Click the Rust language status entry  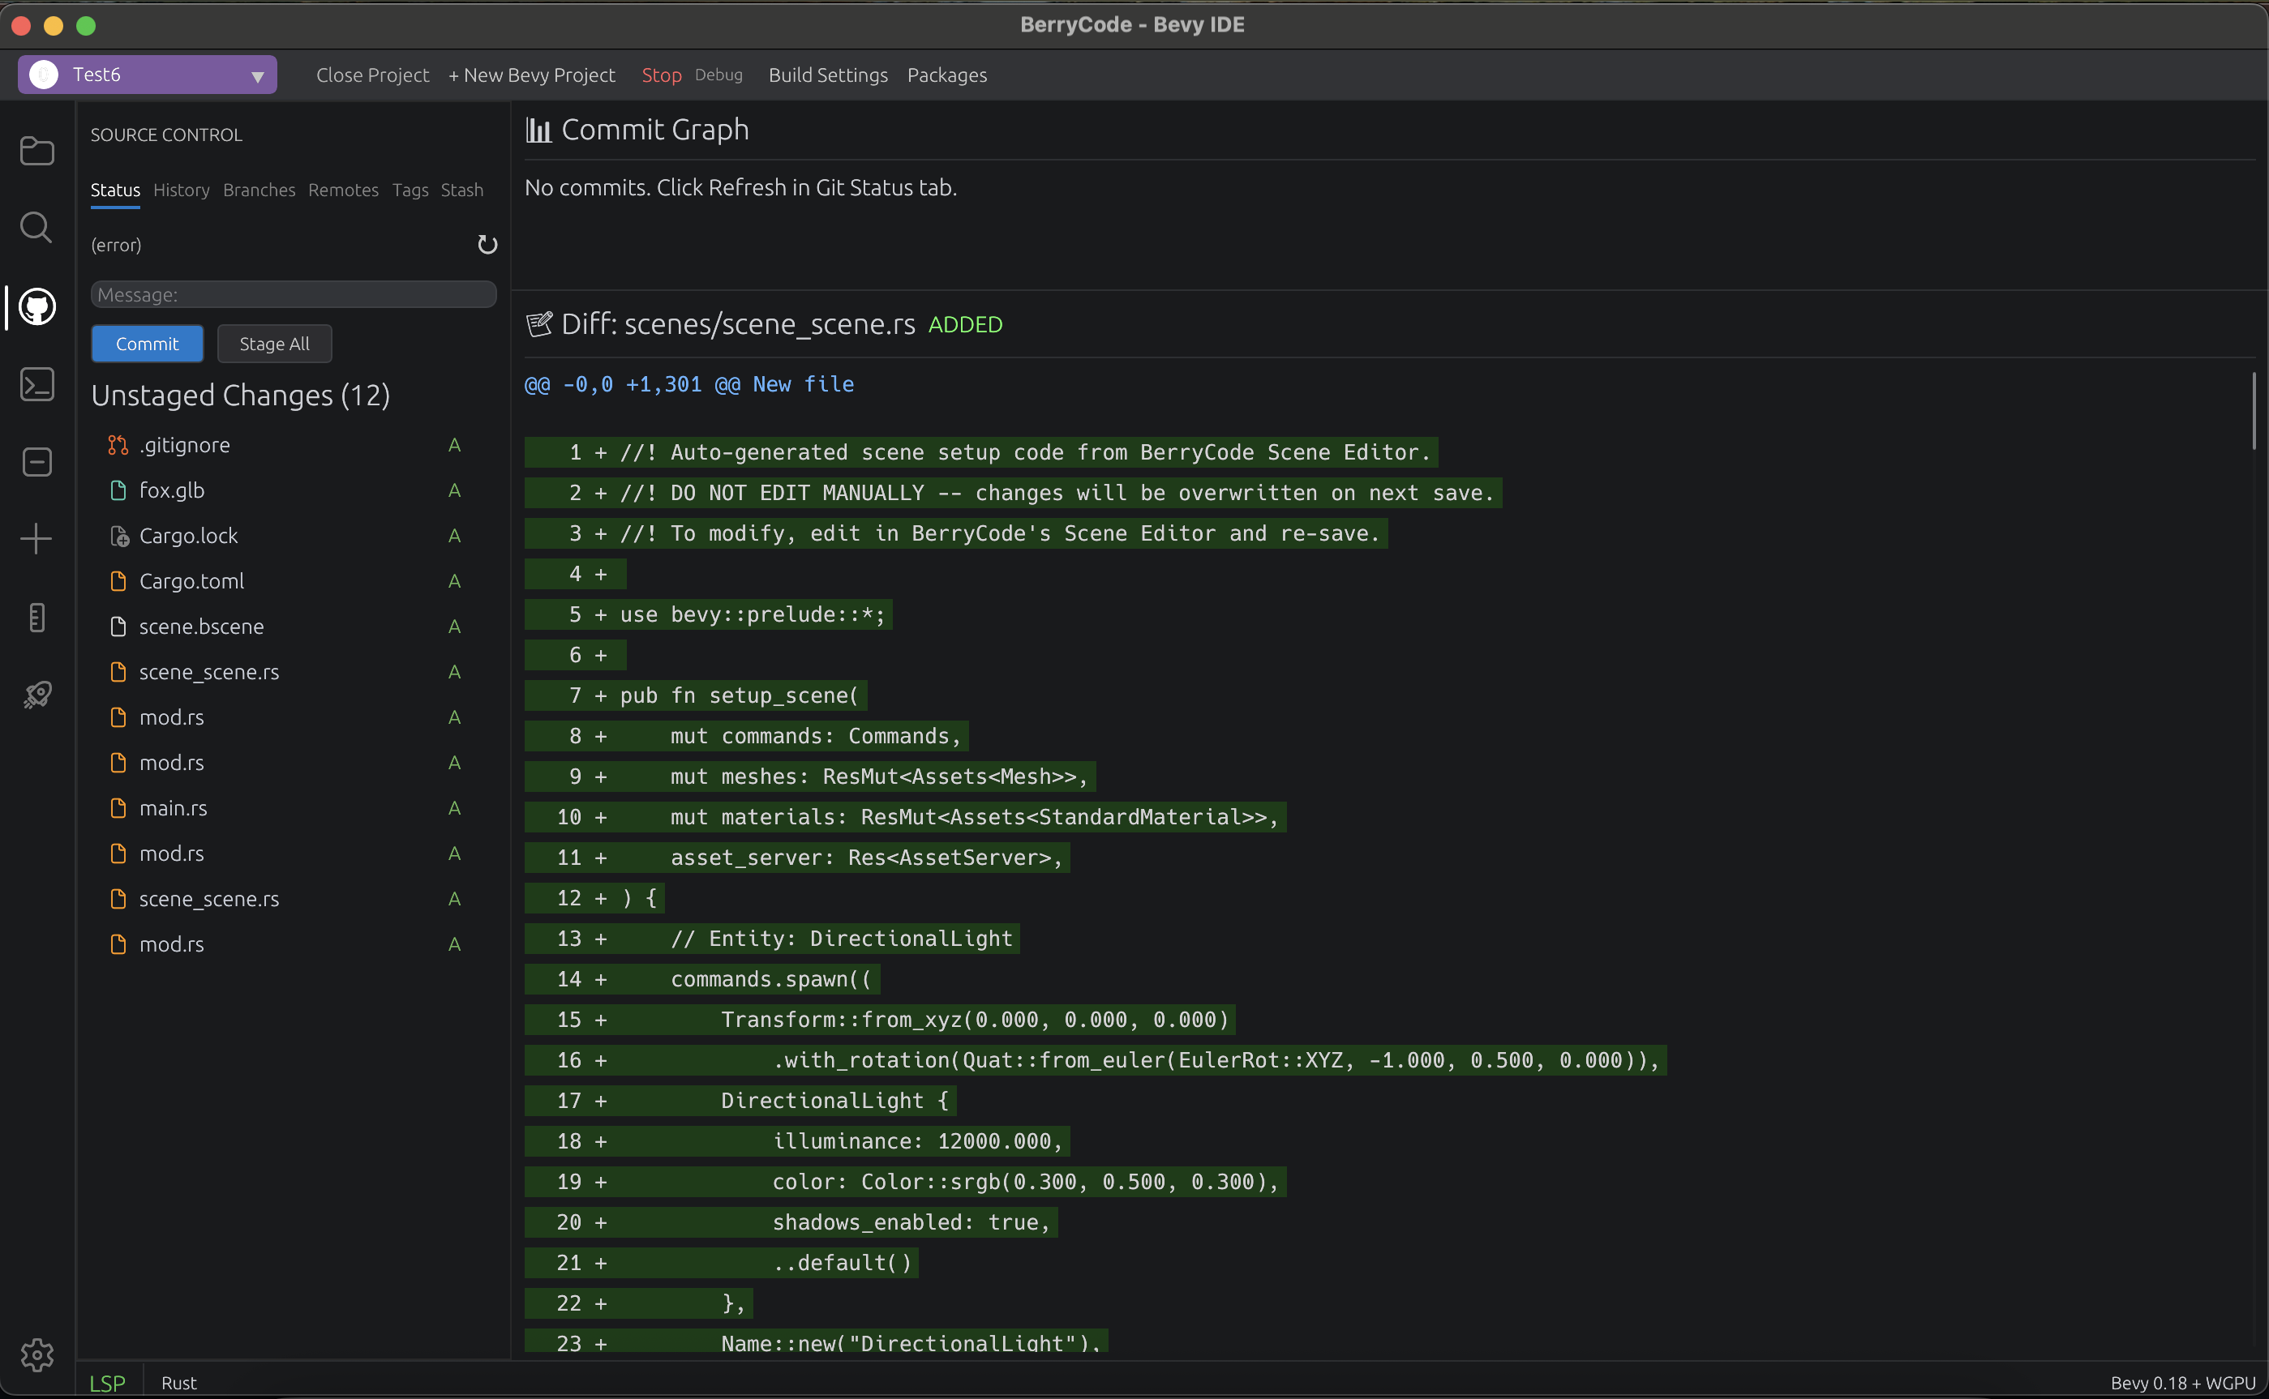(x=178, y=1382)
